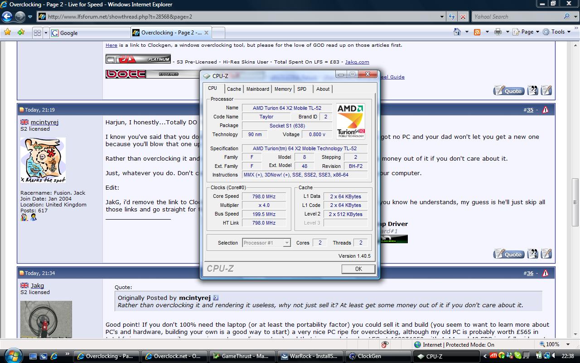The width and height of the screenshot is (580, 363).
Task: Click the AMD Turion 64 X2 logo
Action: [x=350, y=121]
